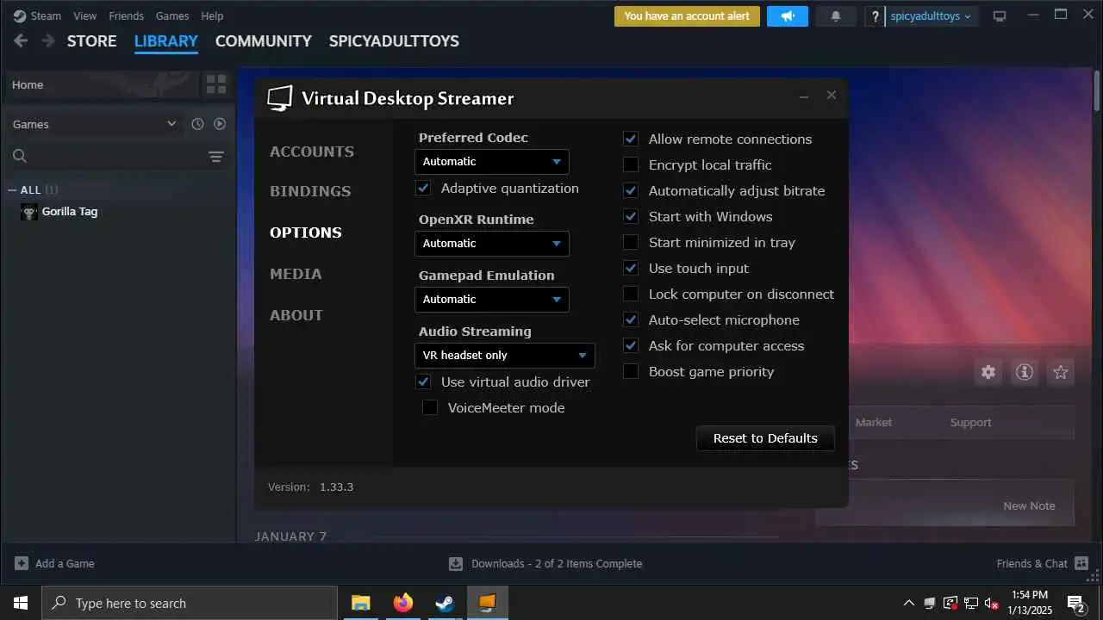Launch Firefox from the taskbar

402,603
